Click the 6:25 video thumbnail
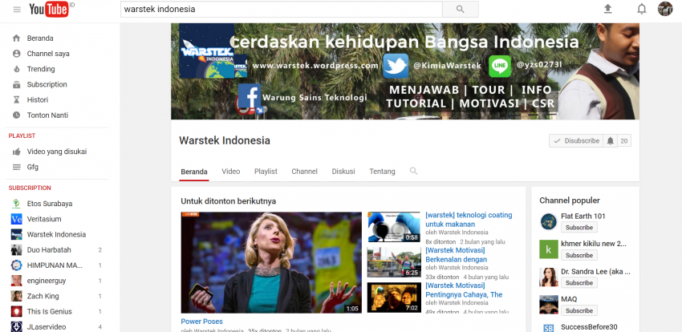Image resolution: width=682 pixels, height=332 pixels. (394, 262)
